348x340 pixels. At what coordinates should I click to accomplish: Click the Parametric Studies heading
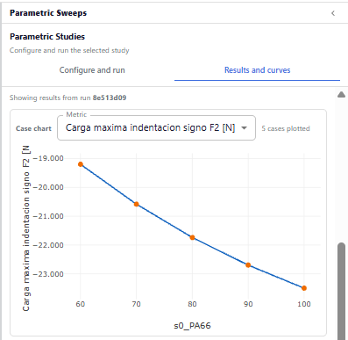(x=47, y=37)
